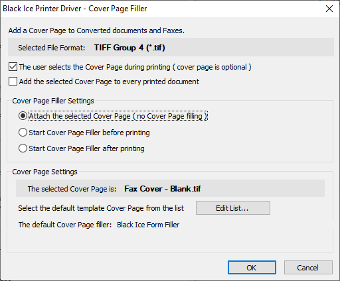
Task: Uncheck the user selects Cover Page during printing option
Action: (13, 67)
